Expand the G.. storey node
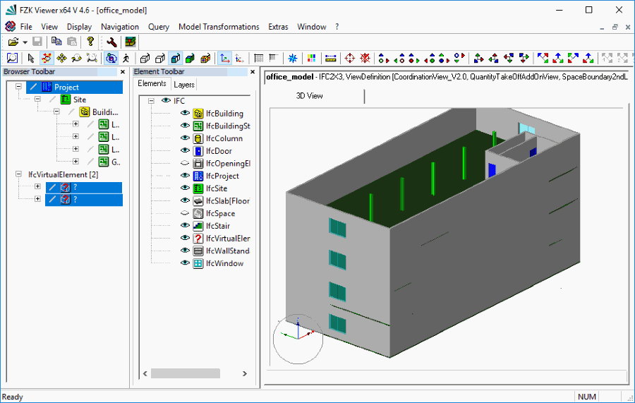Image resolution: width=635 pixels, height=403 pixels. click(x=75, y=161)
